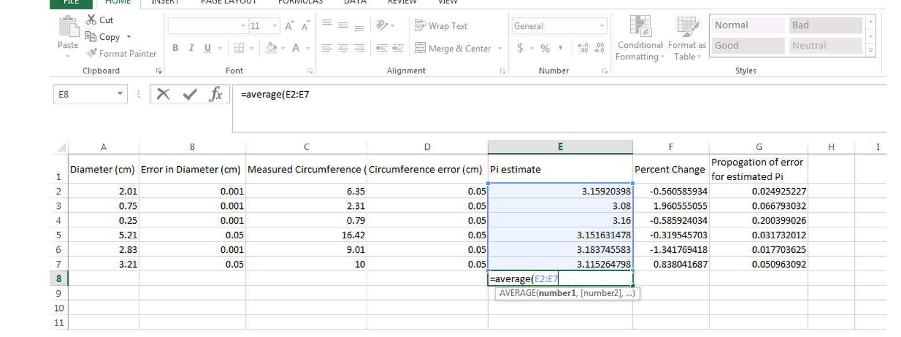Apply middle align to cell

(342, 25)
